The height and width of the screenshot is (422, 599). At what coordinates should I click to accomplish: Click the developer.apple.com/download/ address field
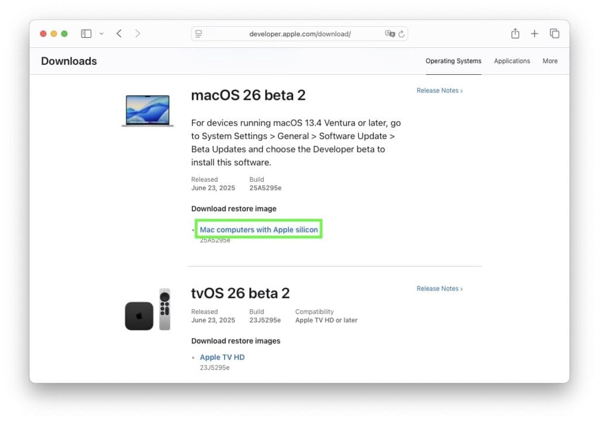tap(299, 33)
